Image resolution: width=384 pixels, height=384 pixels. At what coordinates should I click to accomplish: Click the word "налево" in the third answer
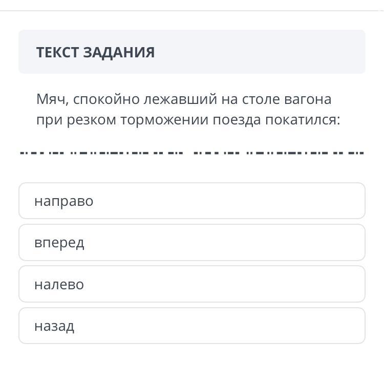click(59, 285)
